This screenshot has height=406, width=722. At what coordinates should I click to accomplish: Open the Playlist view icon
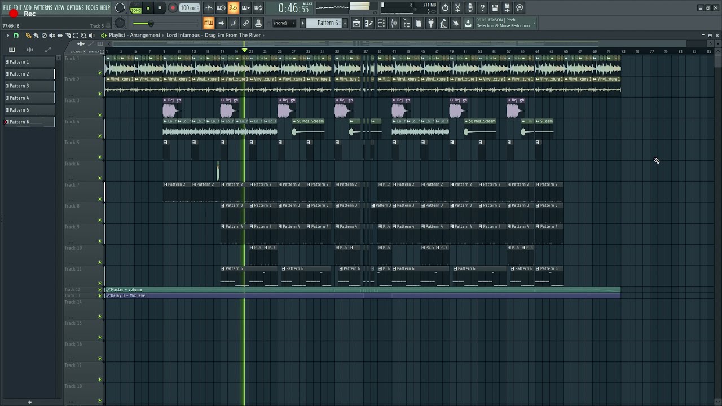click(x=356, y=23)
